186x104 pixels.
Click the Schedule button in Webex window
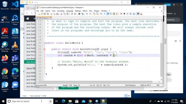click(171, 20)
